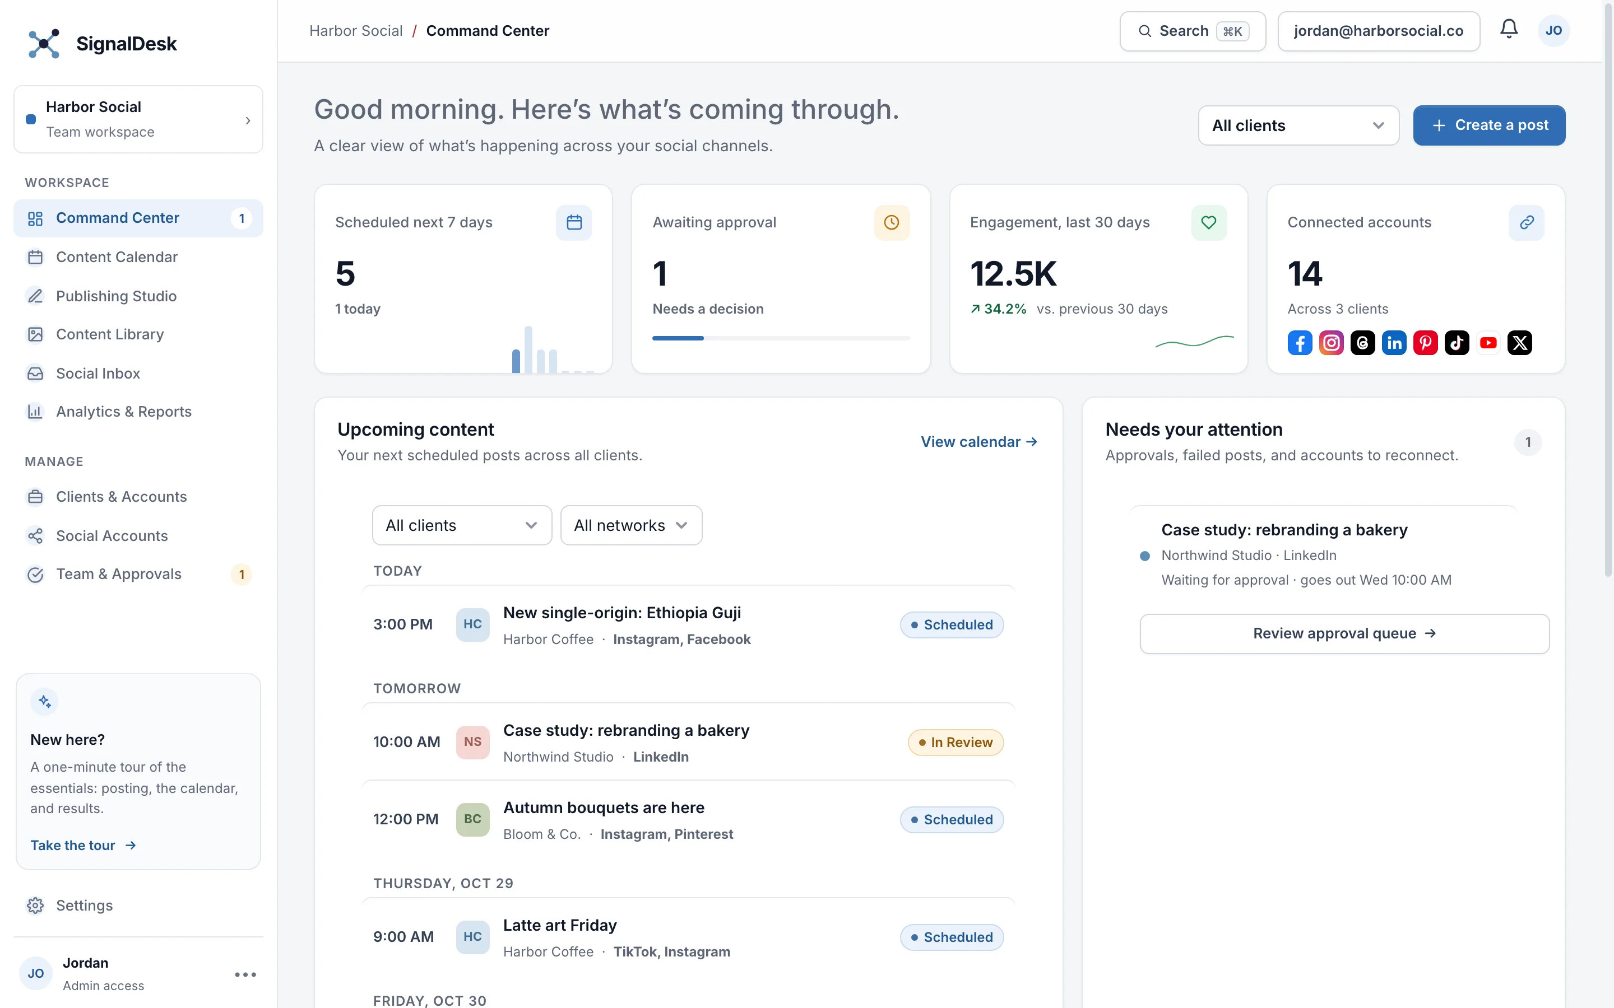Screen dimensions: 1614x1008
Task: Open Publishing Studio
Action: point(138,296)
